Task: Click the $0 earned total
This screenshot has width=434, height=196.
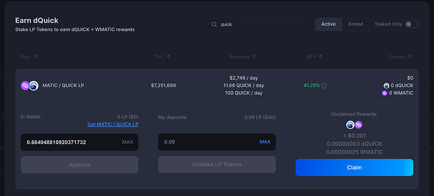Action: (410, 78)
